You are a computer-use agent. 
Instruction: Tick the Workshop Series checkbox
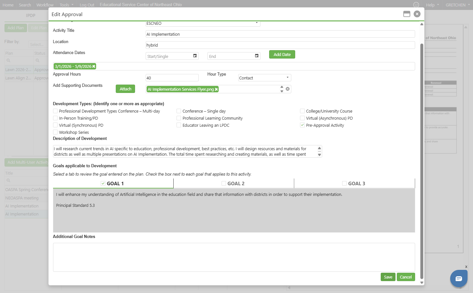(55, 132)
